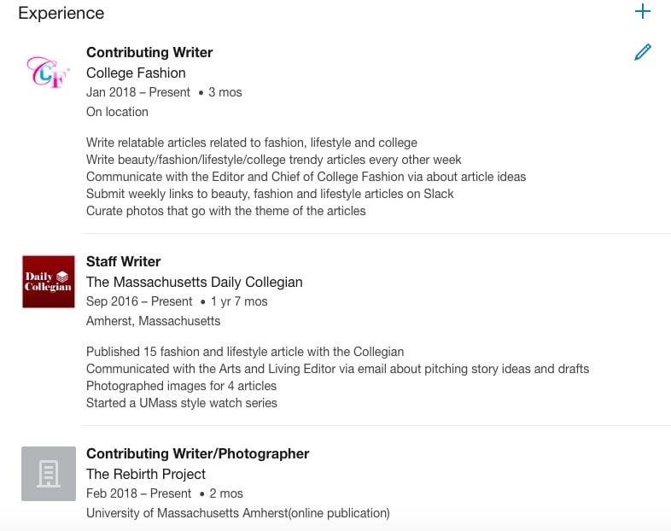Open the College Fashion company link
671x531 pixels.
[x=136, y=73]
